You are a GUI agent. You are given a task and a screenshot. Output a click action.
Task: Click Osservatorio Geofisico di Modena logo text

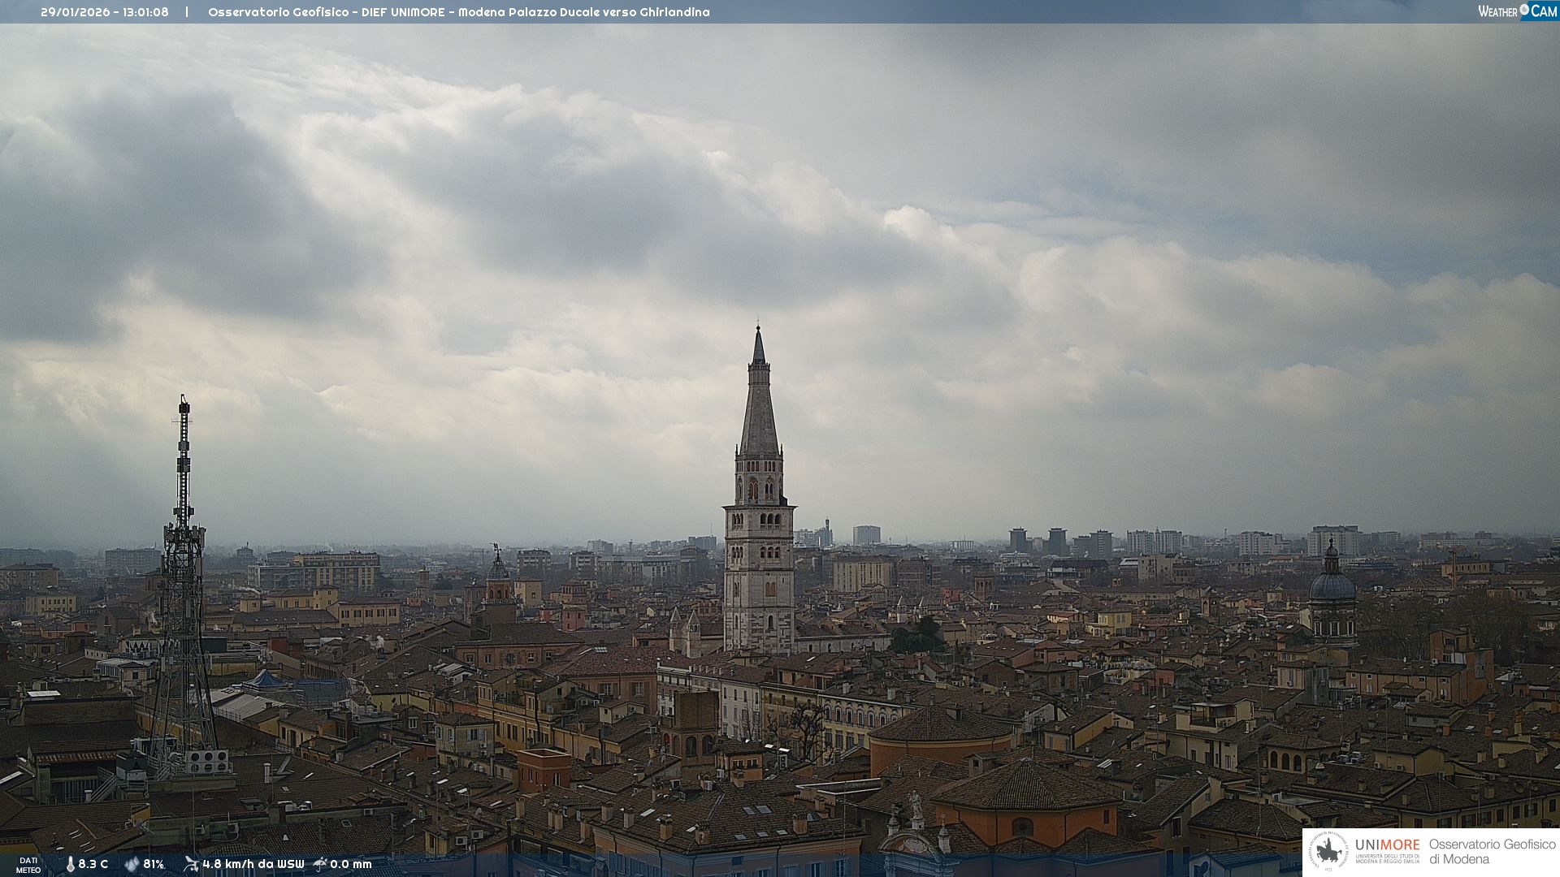[x=1492, y=851]
